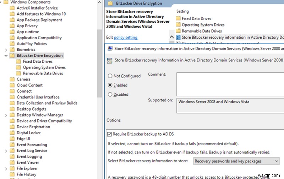Collapse the BitLocker Drive Encryption tree node

(6, 56)
